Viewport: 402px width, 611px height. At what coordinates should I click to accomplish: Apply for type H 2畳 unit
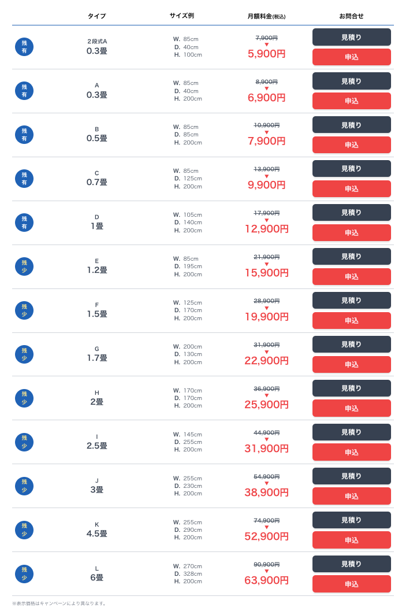(351, 409)
